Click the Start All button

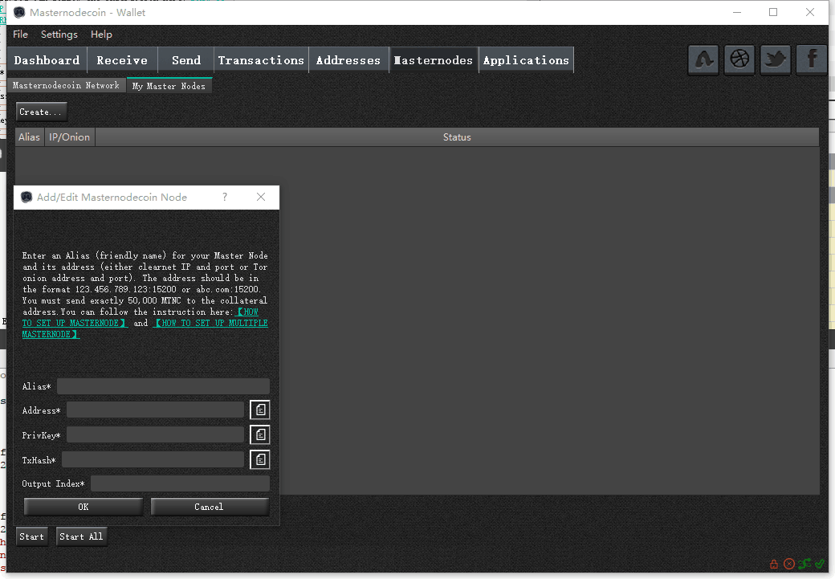pyautogui.click(x=81, y=536)
